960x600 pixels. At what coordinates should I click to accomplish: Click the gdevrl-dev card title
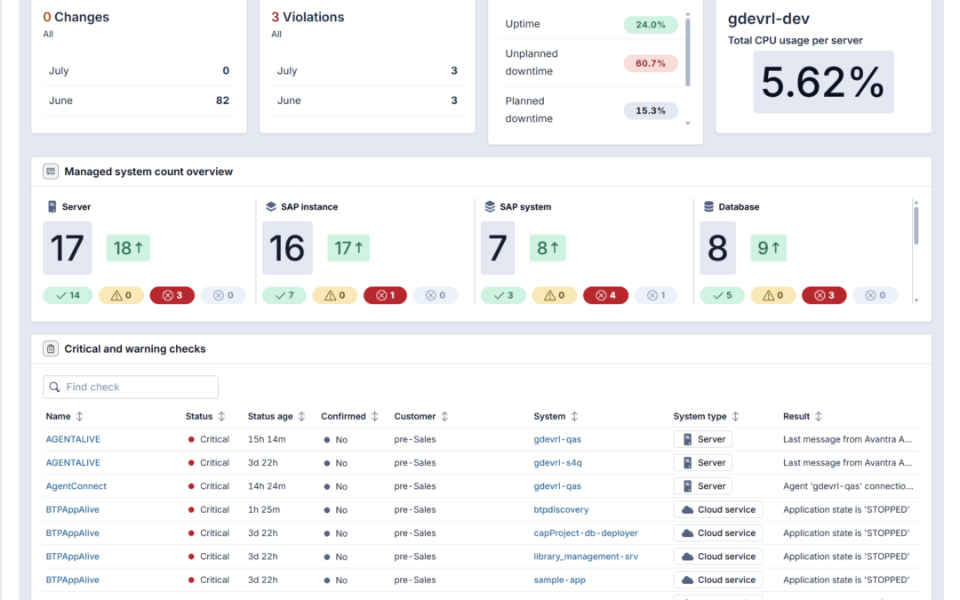coord(768,19)
